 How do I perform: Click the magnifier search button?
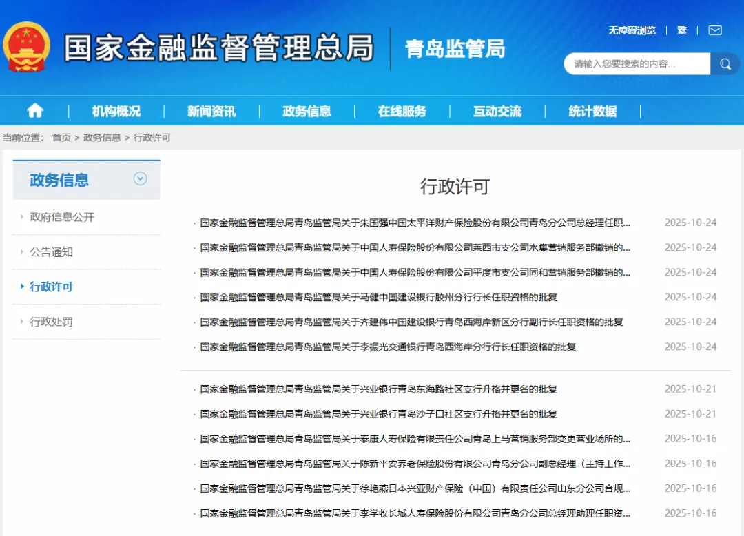725,64
